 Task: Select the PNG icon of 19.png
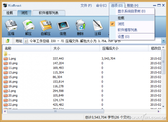(6, 86)
